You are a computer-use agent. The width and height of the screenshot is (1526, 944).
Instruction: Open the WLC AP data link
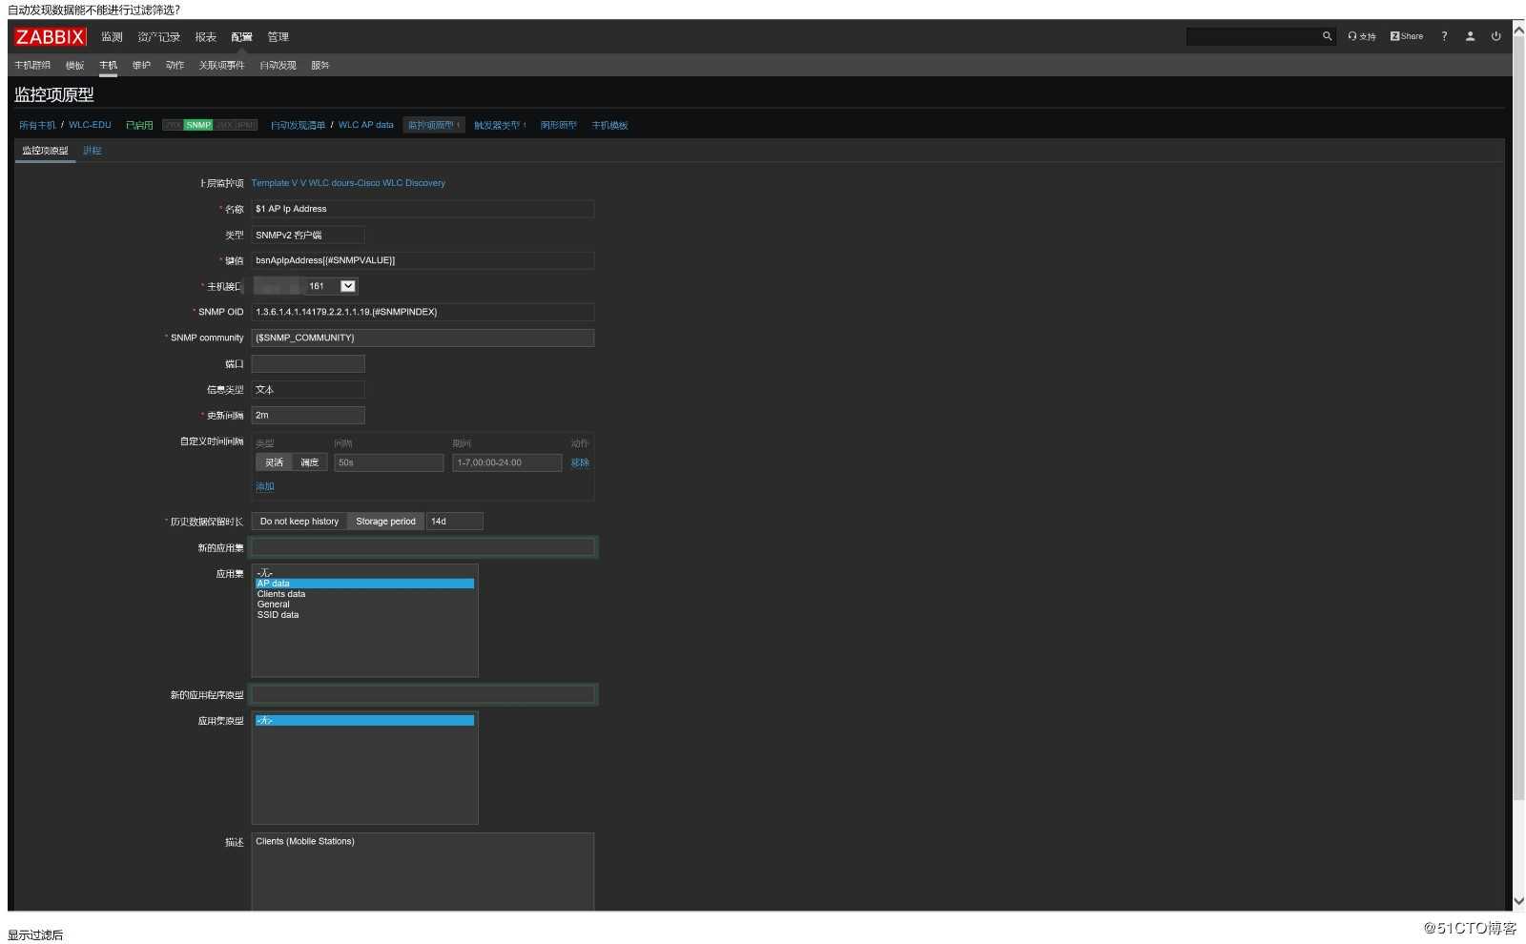(365, 125)
